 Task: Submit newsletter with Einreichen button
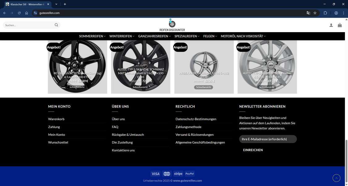(x=253, y=150)
